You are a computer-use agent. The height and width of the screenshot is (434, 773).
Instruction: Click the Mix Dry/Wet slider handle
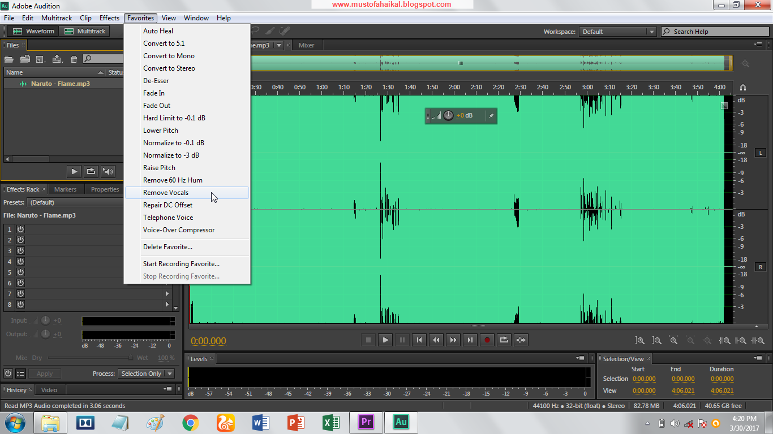131,358
